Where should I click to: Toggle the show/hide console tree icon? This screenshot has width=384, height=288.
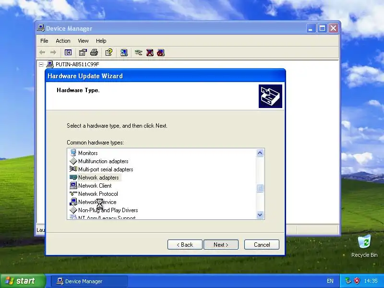(x=68, y=52)
